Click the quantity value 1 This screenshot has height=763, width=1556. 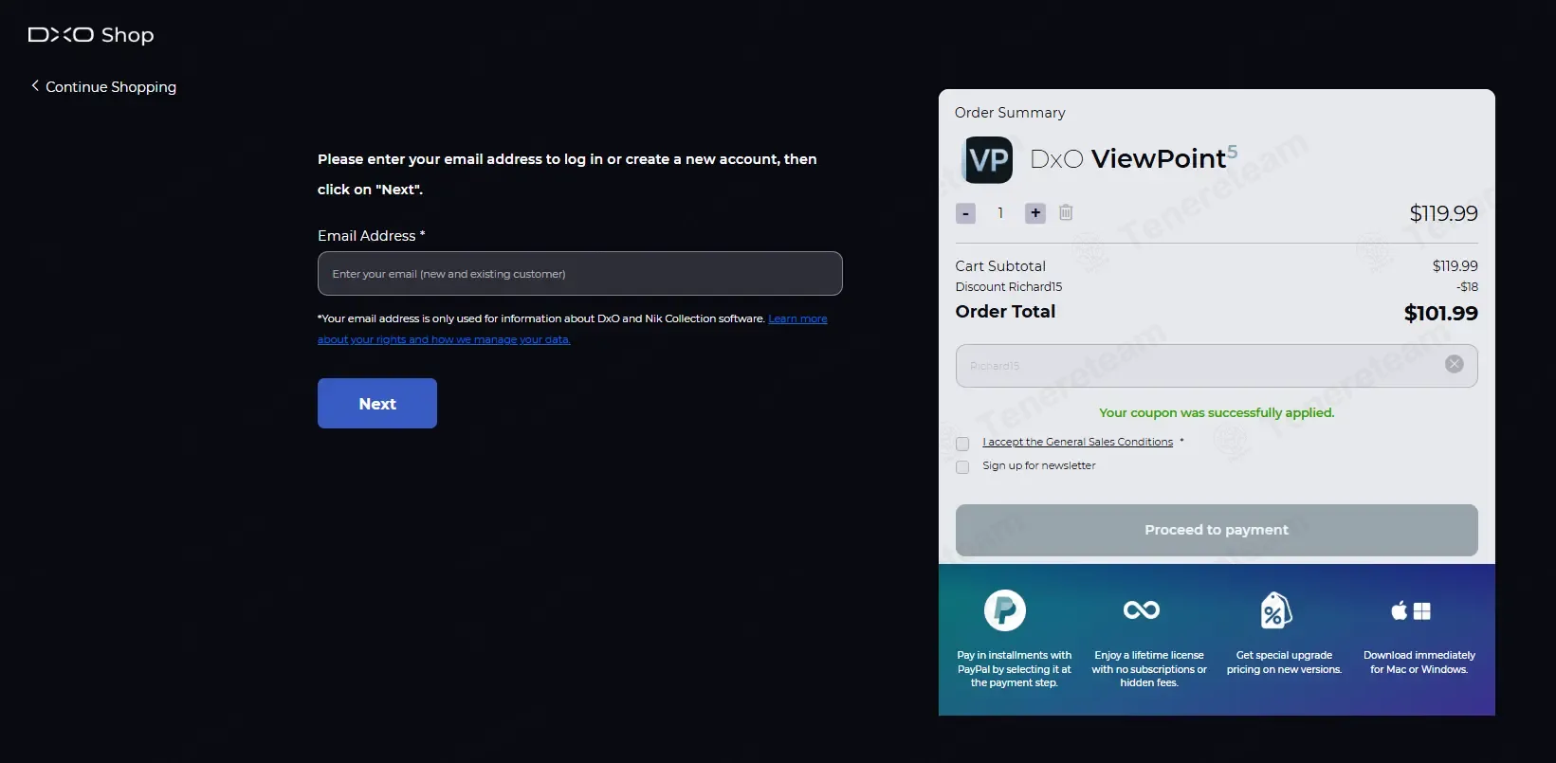coord(1000,213)
